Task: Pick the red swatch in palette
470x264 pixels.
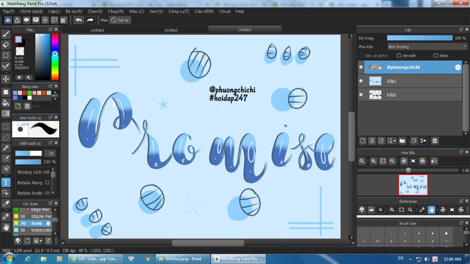Action: (25, 93)
